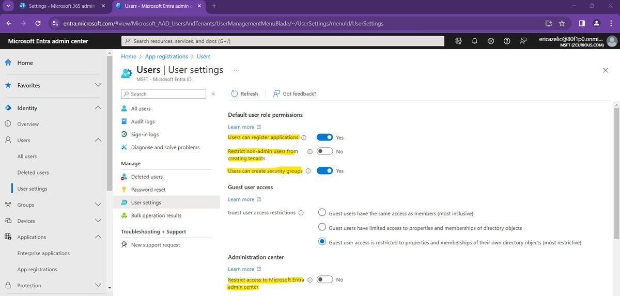The height and width of the screenshot is (296, 620).
Task: Toggle Users can create security groups switch
Action: pyautogui.click(x=324, y=171)
